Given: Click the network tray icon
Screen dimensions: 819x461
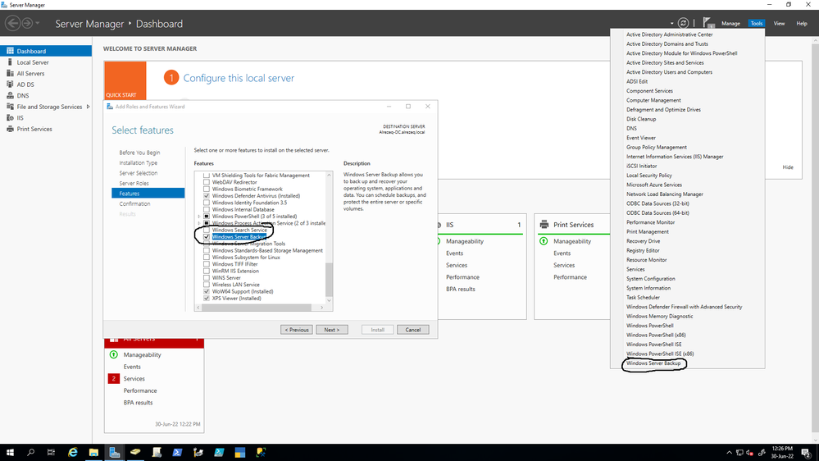Looking at the screenshot, I should coord(739,453).
